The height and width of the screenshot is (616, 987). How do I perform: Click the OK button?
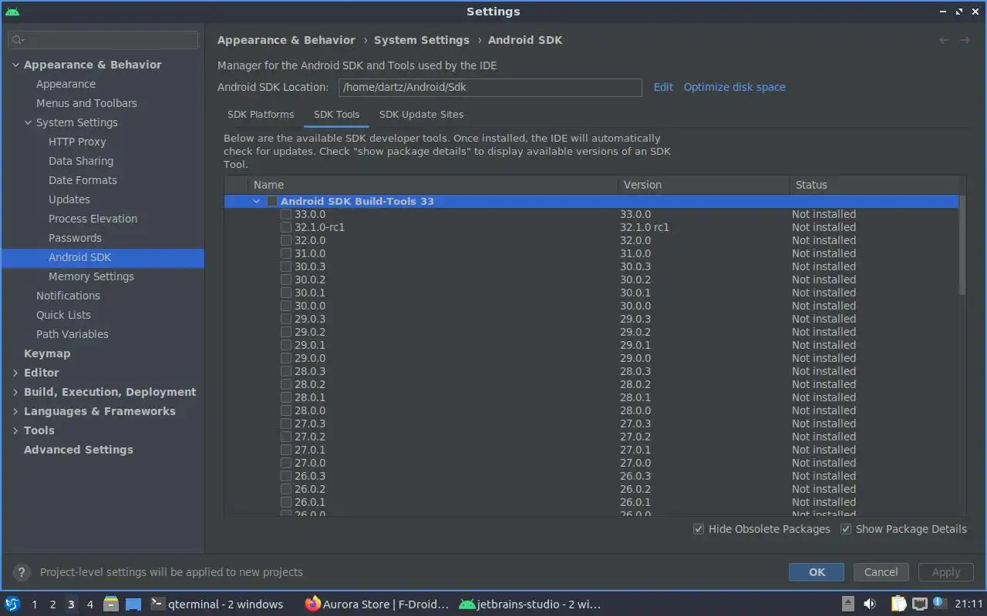click(x=817, y=572)
